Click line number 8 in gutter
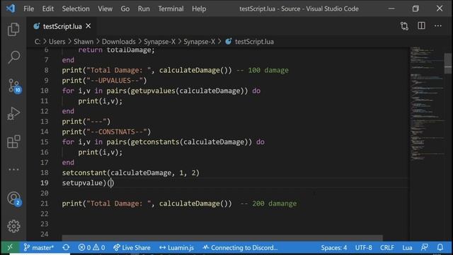This screenshot has width=453, height=255. tap(46, 70)
